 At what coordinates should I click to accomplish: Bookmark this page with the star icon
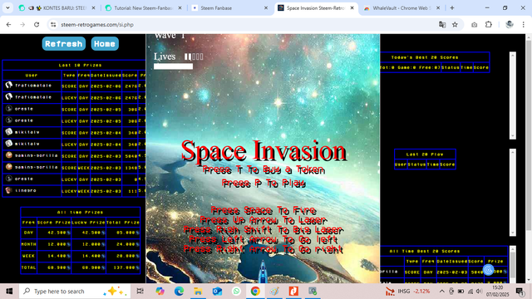455,25
